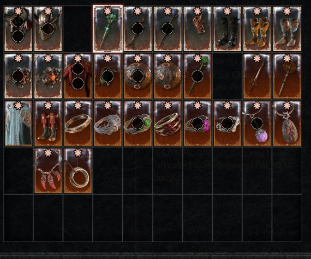Select the ornate silver filigree ring
The image size is (311, 259).
107,124
